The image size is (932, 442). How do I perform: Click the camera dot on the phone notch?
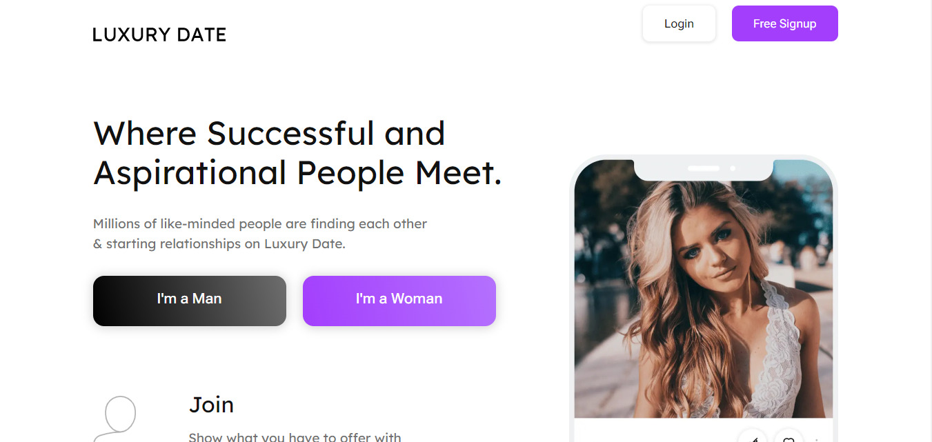(x=733, y=168)
